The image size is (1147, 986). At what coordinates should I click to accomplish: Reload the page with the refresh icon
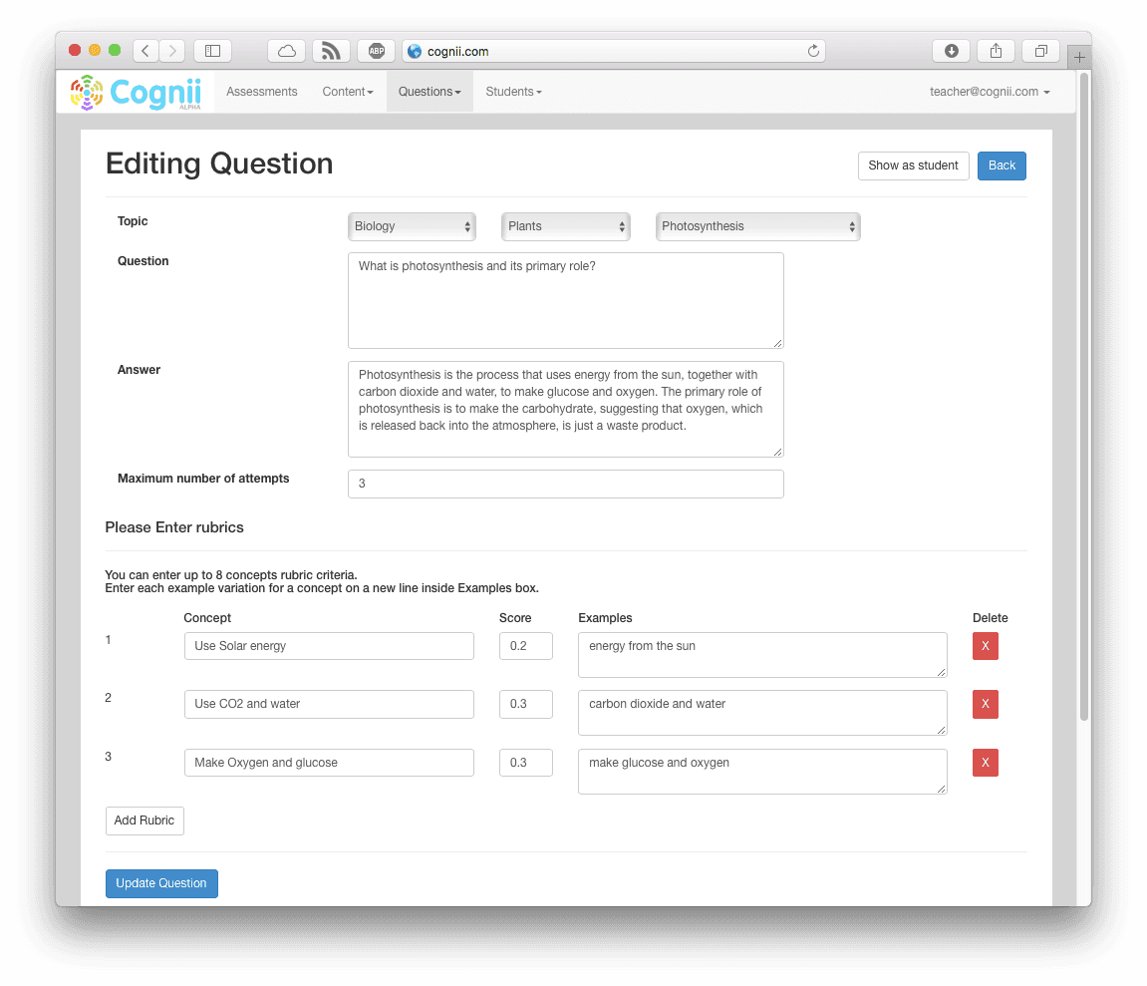click(813, 51)
